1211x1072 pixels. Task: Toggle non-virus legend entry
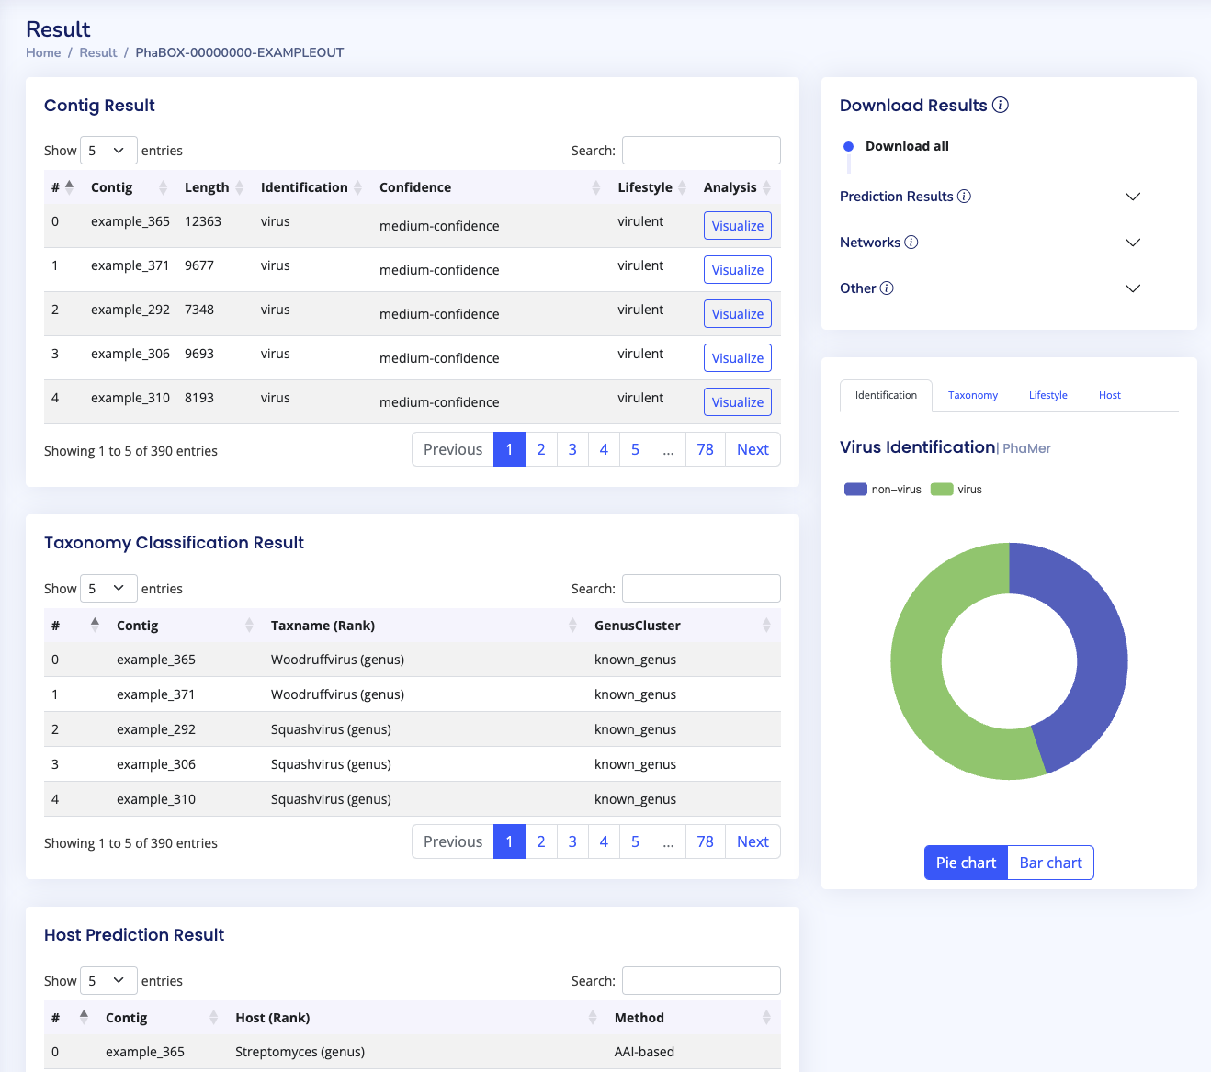pos(882,489)
